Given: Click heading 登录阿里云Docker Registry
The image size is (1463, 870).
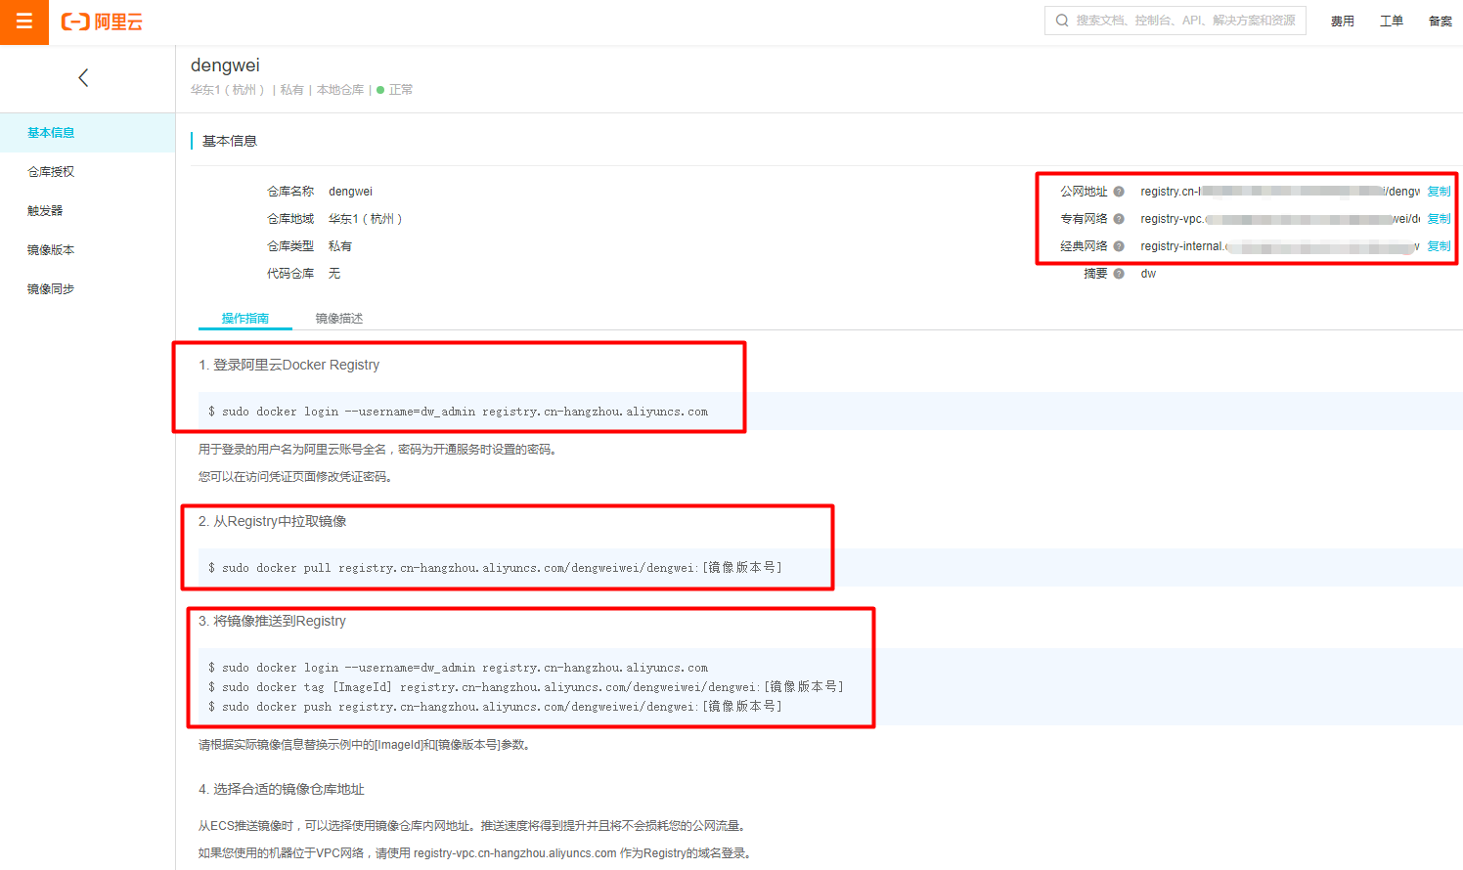Looking at the screenshot, I should tap(289, 365).
